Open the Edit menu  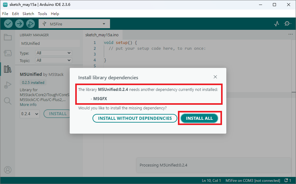click(x=15, y=14)
